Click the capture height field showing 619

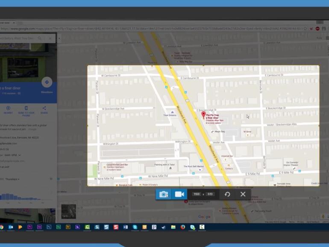tap(210, 194)
